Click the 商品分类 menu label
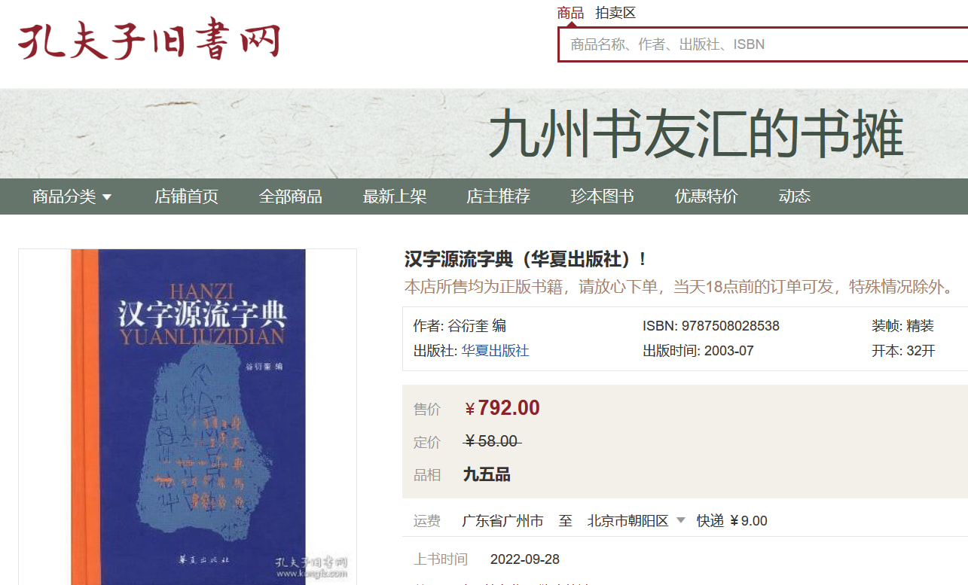The image size is (968, 585). point(64,197)
